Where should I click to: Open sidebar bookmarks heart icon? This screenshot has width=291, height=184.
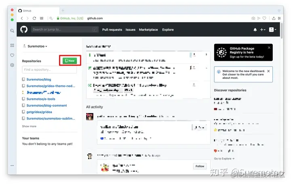click(x=12, y=55)
